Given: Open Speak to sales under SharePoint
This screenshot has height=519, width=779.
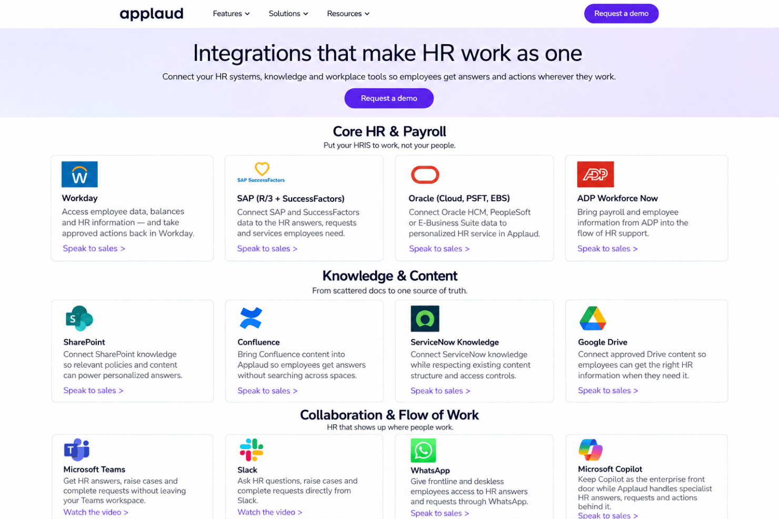Looking at the screenshot, I should (93, 391).
